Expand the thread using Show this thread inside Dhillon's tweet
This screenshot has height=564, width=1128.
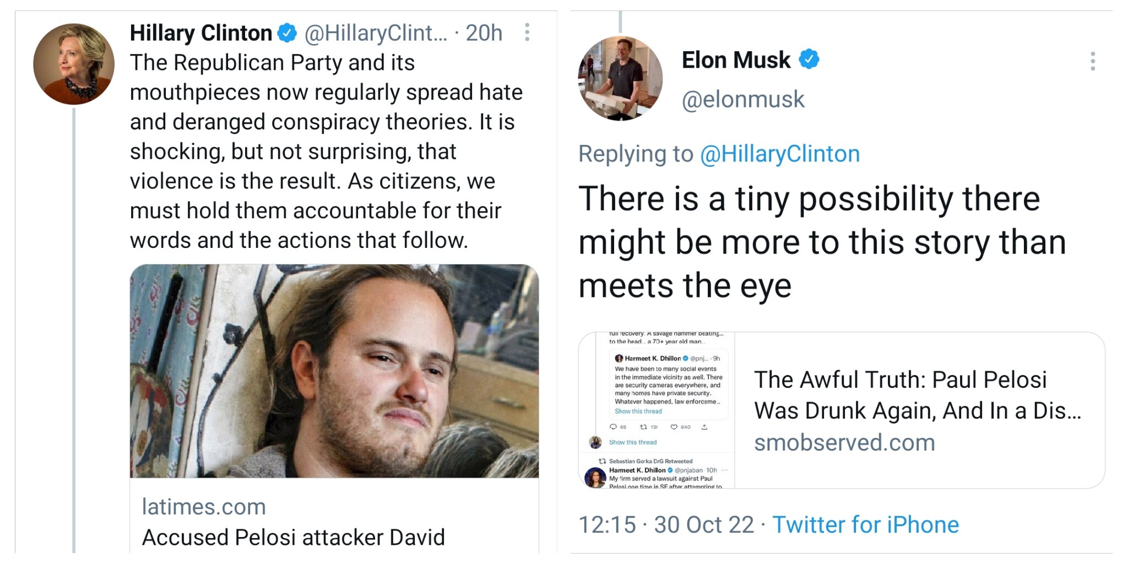pyautogui.click(x=638, y=411)
